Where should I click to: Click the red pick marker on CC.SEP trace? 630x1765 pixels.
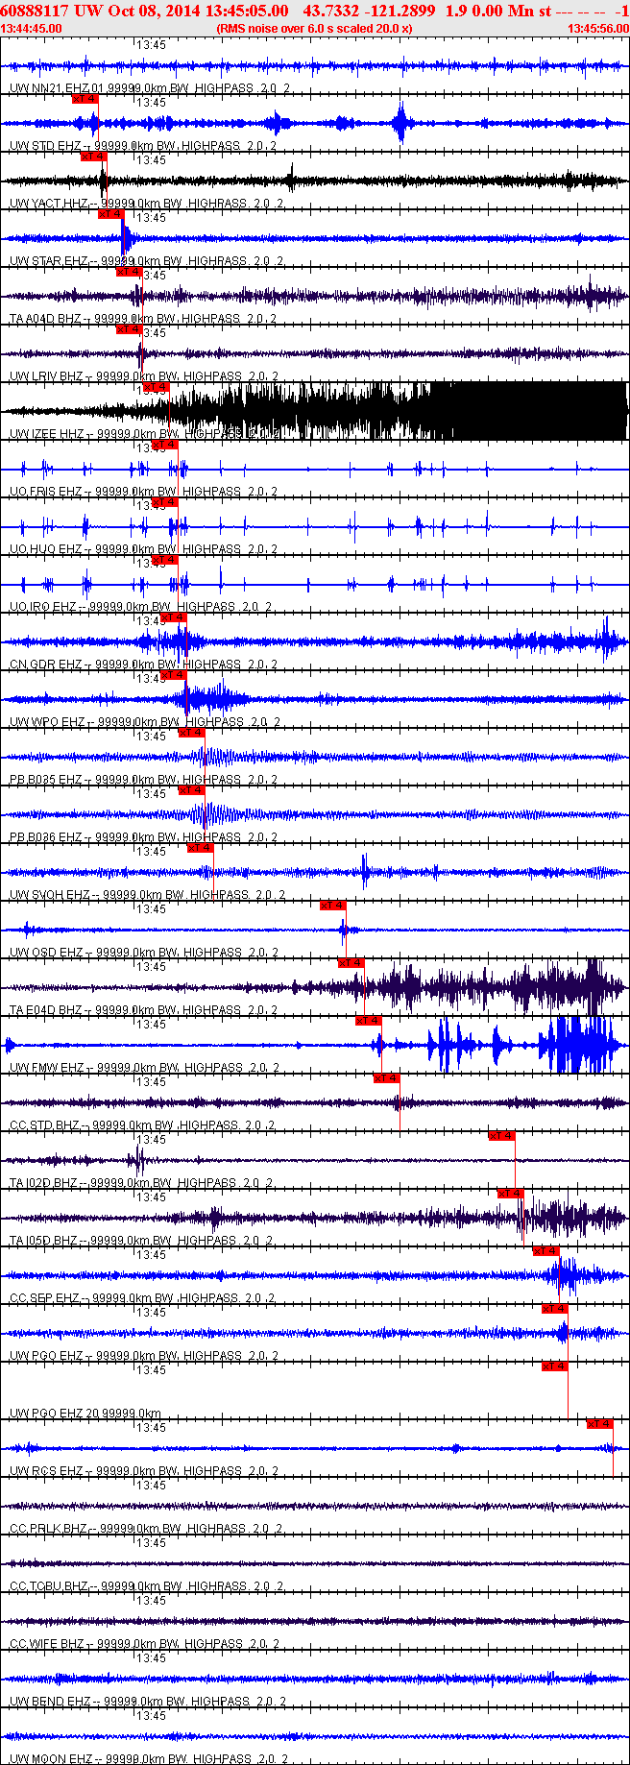click(x=546, y=1251)
